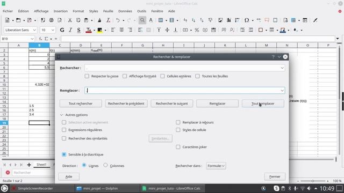Enable Toutes les feuilles checkbox
Image resolution: width=344 pixels, height=193 pixels.
197,76
